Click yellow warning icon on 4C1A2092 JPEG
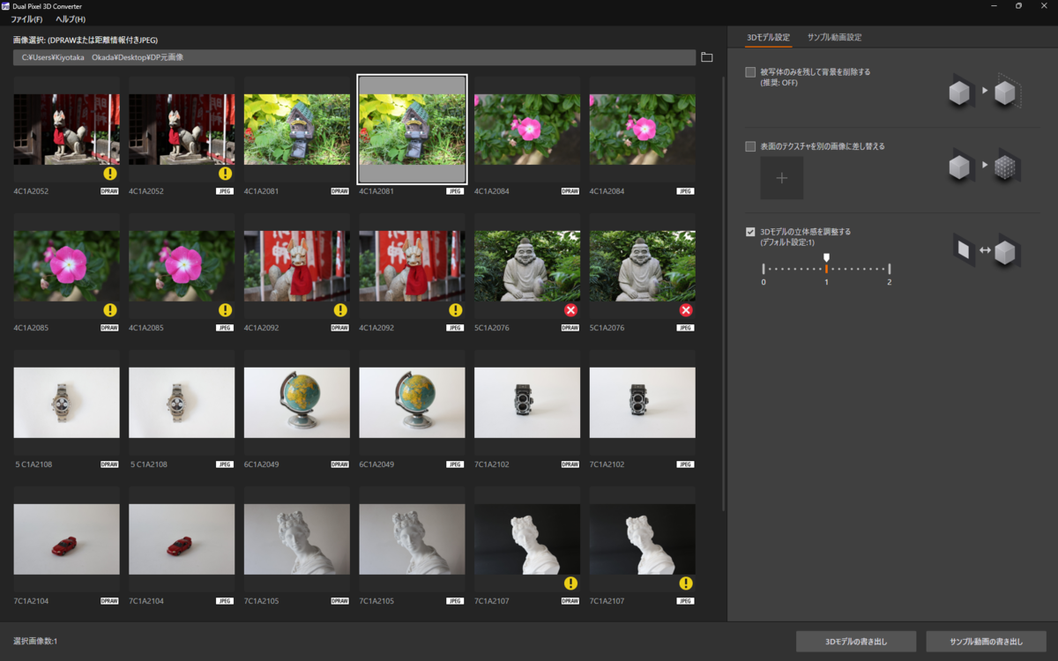The image size is (1058, 661). click(x=456, y=310)
